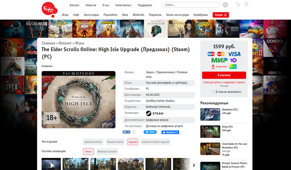
Task: Add product with В корзину button
Action: (x=224, y=75)
